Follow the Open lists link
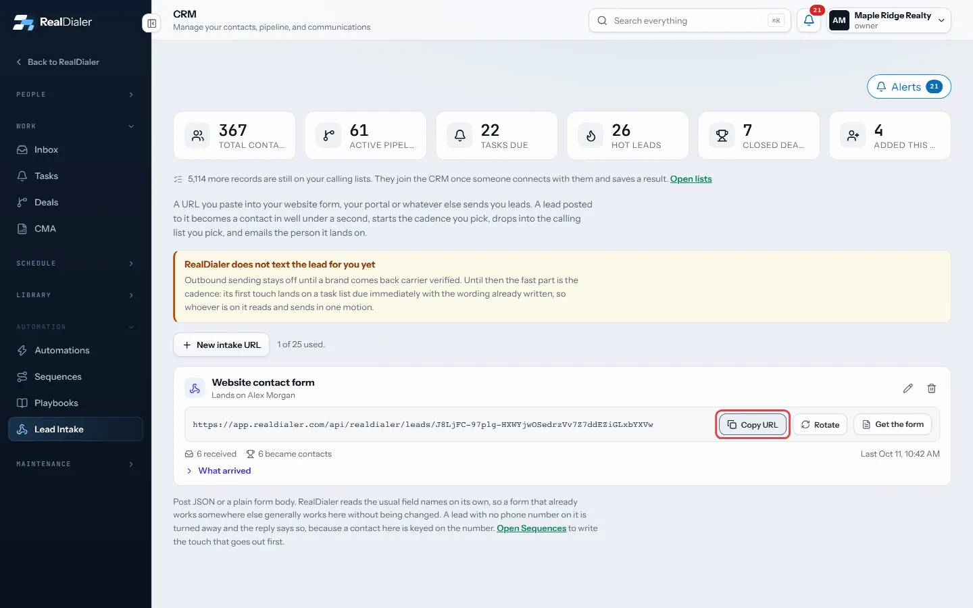Screen dimensions: 973x608 691,179
